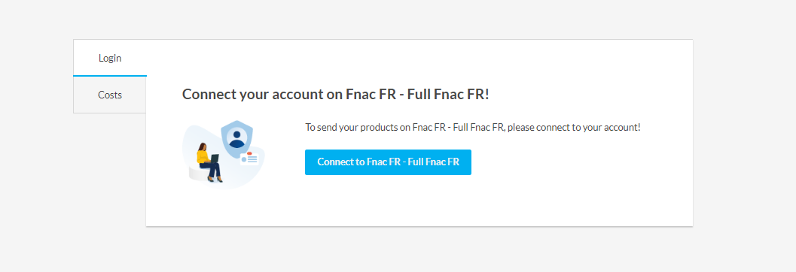Select the user avatar inside the shield
This screenshot has width=796, height=272.
click(237, 138)
